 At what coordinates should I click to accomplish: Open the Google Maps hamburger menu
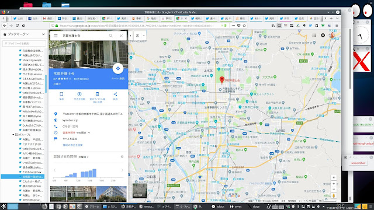click(x=56, y=36)
